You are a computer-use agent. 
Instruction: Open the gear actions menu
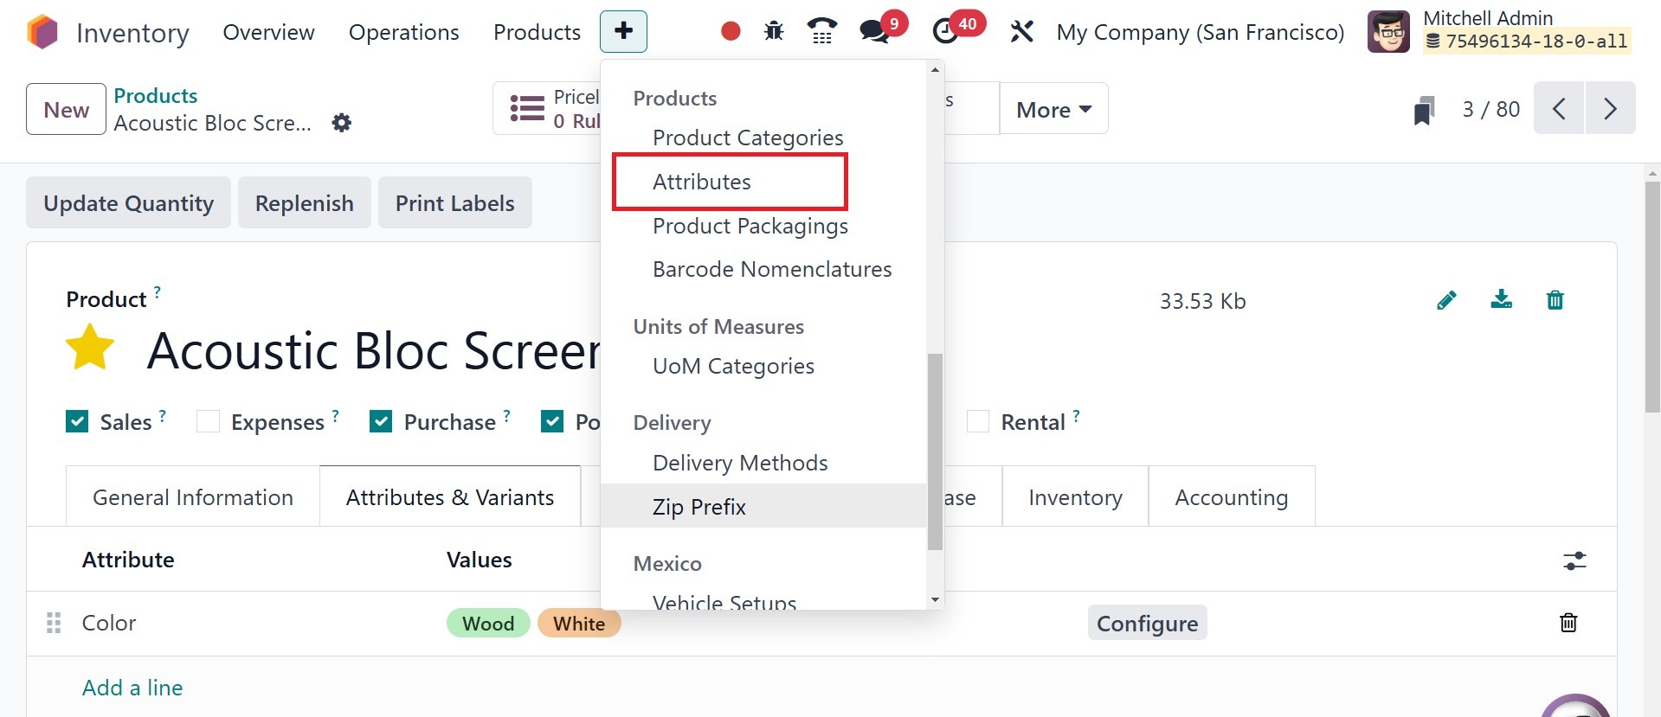coord(342,123)
